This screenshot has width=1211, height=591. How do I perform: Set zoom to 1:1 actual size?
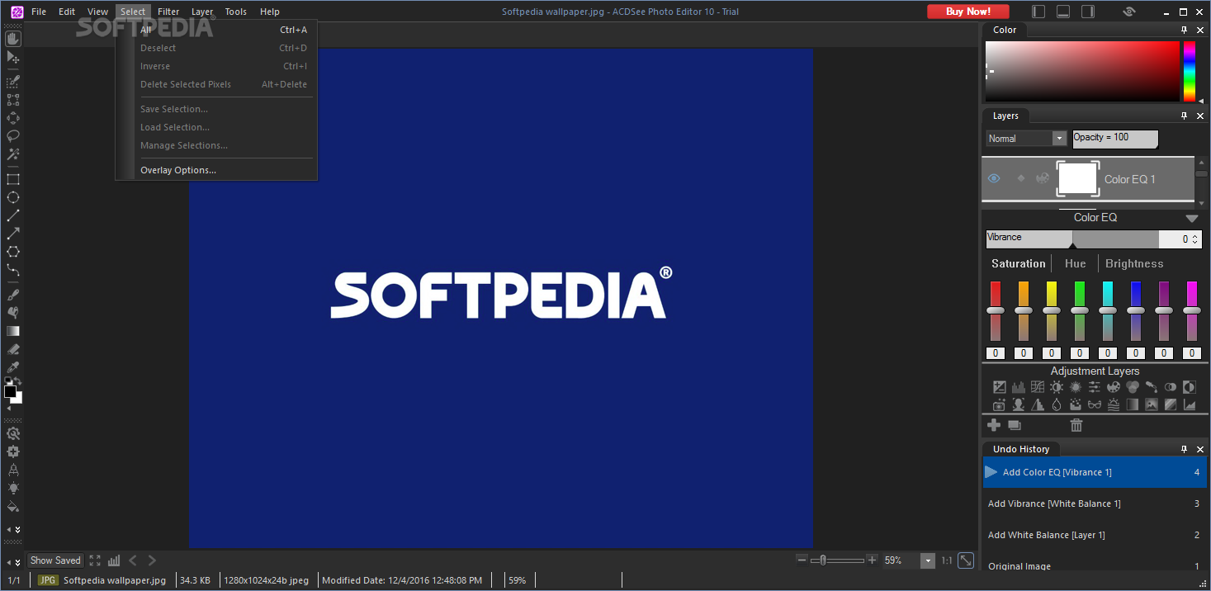[947, 560]
